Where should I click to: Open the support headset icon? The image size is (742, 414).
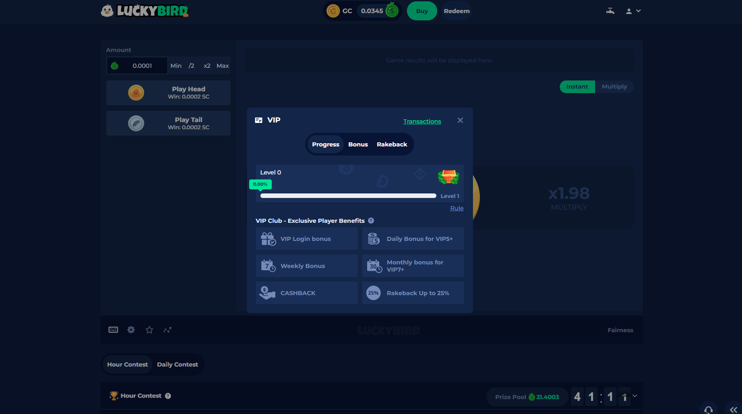[x=709, y=409]
